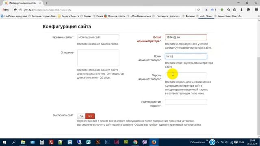Switch to Firefox in the taskbar
Screen dimensions: 260x146
pyautogui.click(x=154, y=142)
